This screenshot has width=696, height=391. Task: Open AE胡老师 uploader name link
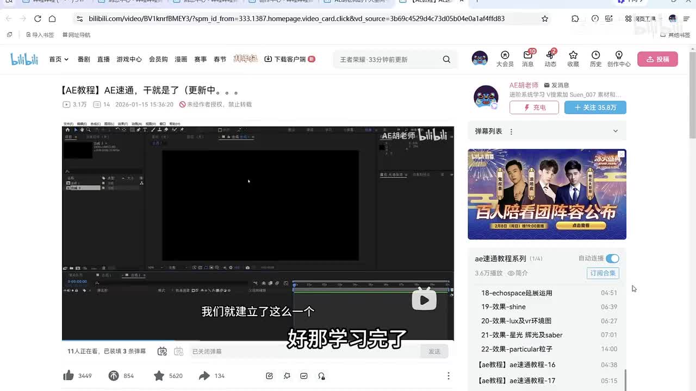pos(524,85)
